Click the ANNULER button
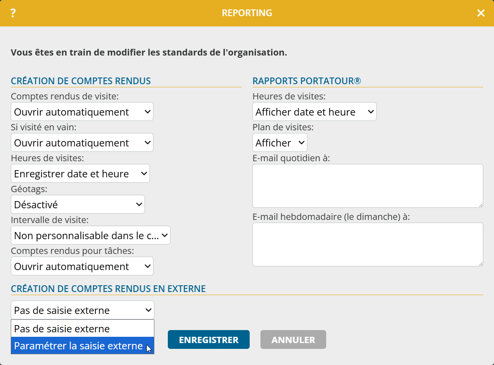Viewport: 494px width, 365px height. 293,340
